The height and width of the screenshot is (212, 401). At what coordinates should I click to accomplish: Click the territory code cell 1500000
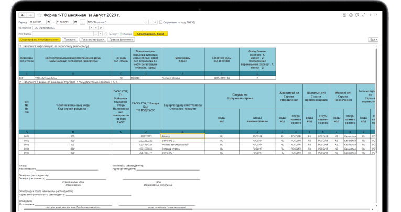point(146,78)
